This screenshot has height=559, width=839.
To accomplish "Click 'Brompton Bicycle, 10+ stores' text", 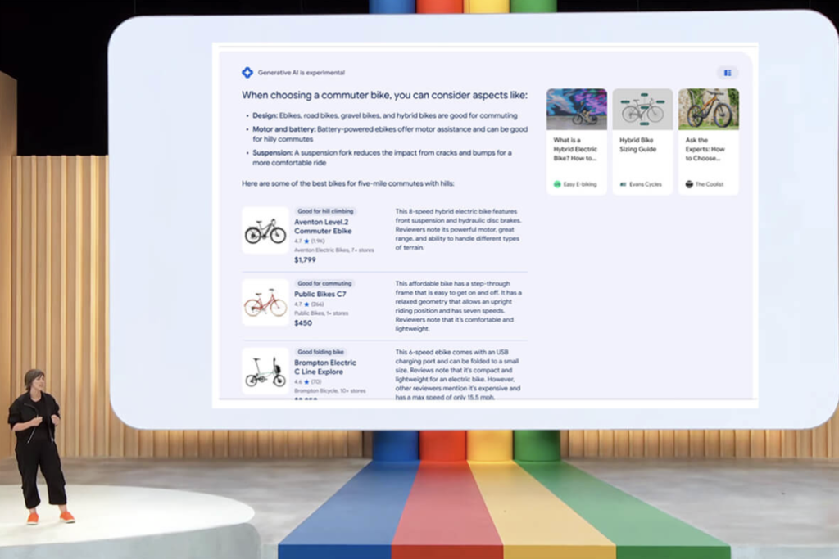I will 329,390.
